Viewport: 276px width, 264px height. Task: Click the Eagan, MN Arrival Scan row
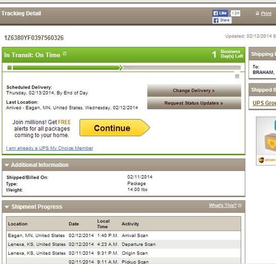(x=124, y=235)
